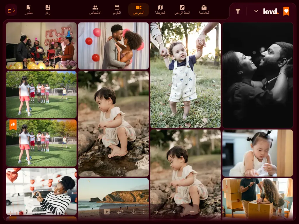This screenshot has height=224, width=299.
Task: Click the orange badge on the soccer photo
Action: tap(13, 125)
